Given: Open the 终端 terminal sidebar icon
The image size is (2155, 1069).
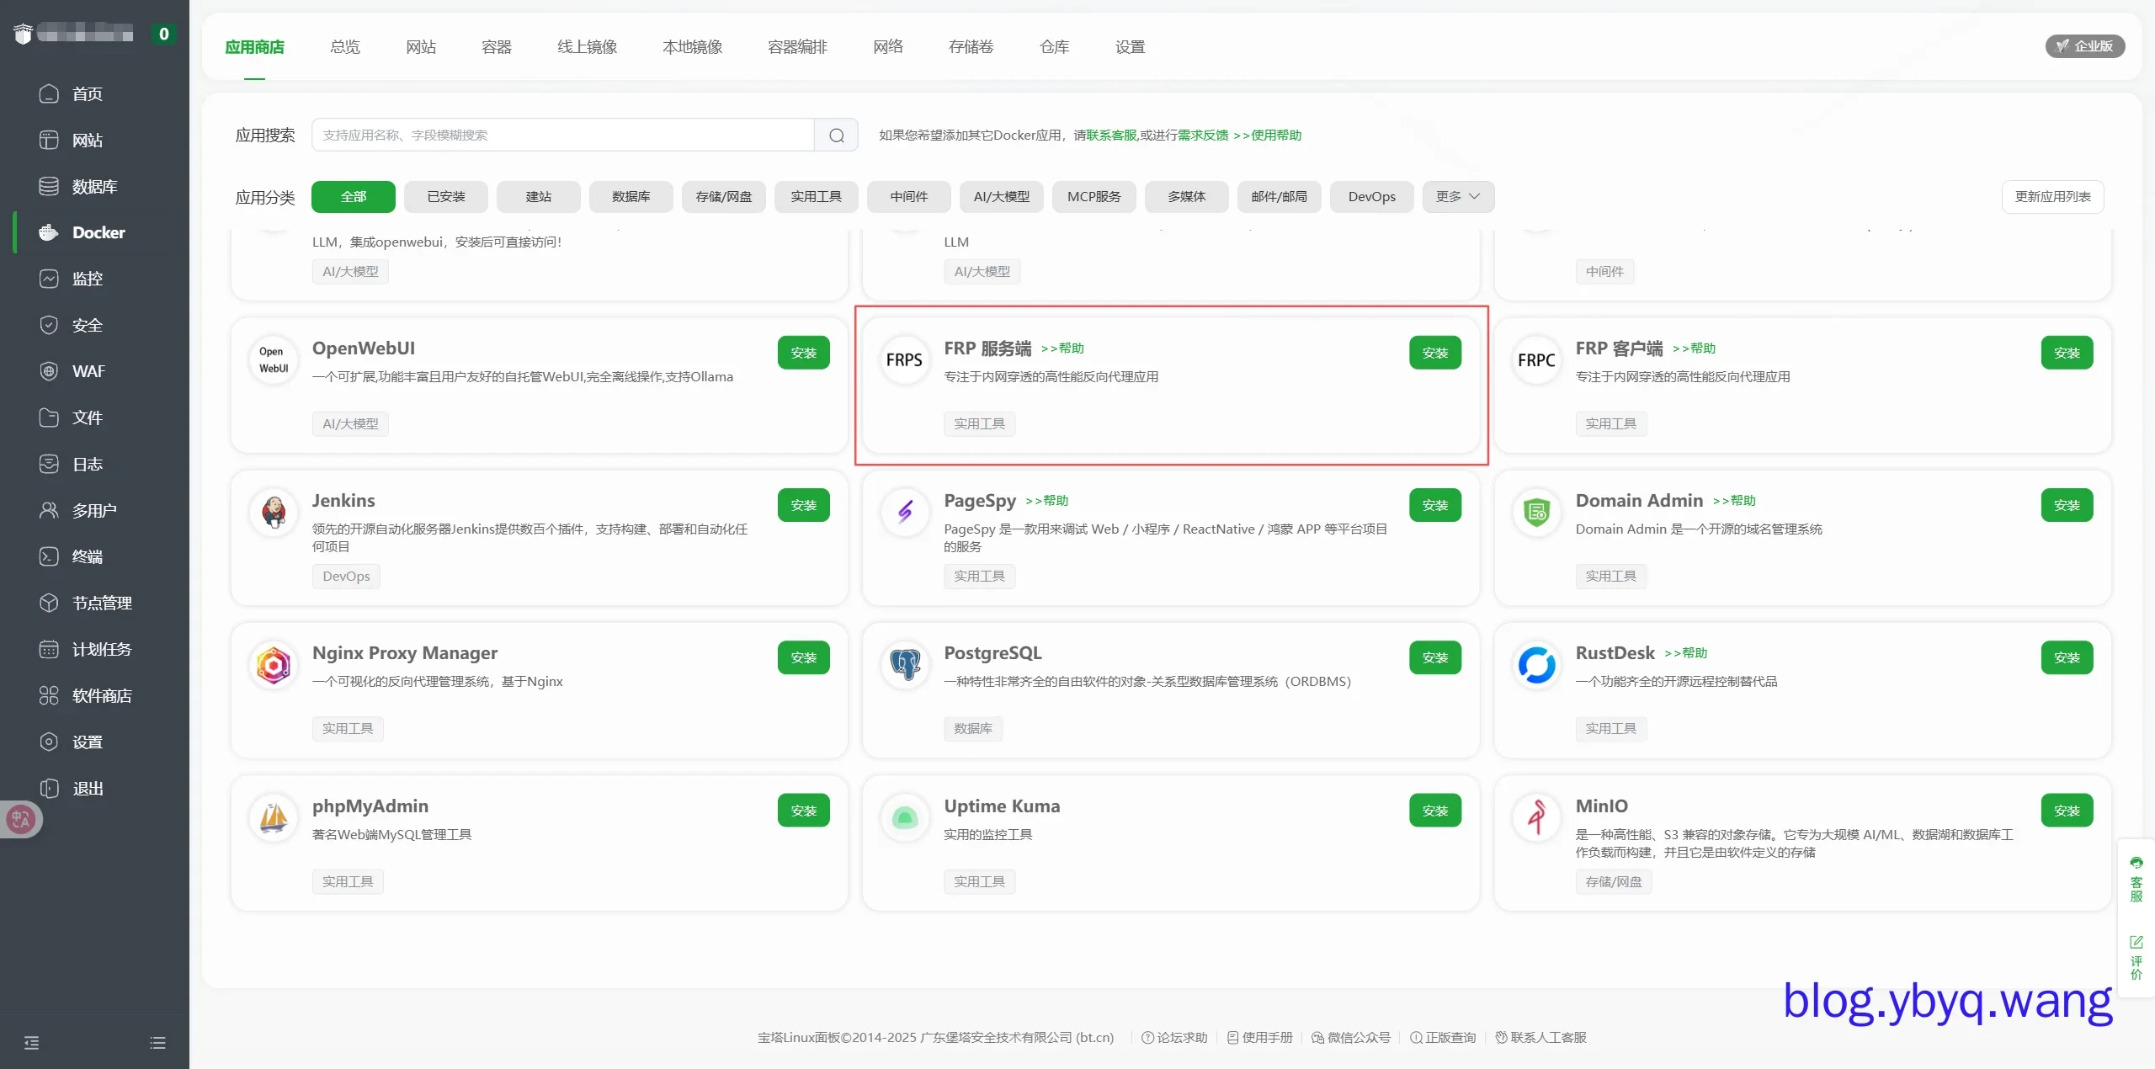Looking at the screenshot, I should (49, 556).
